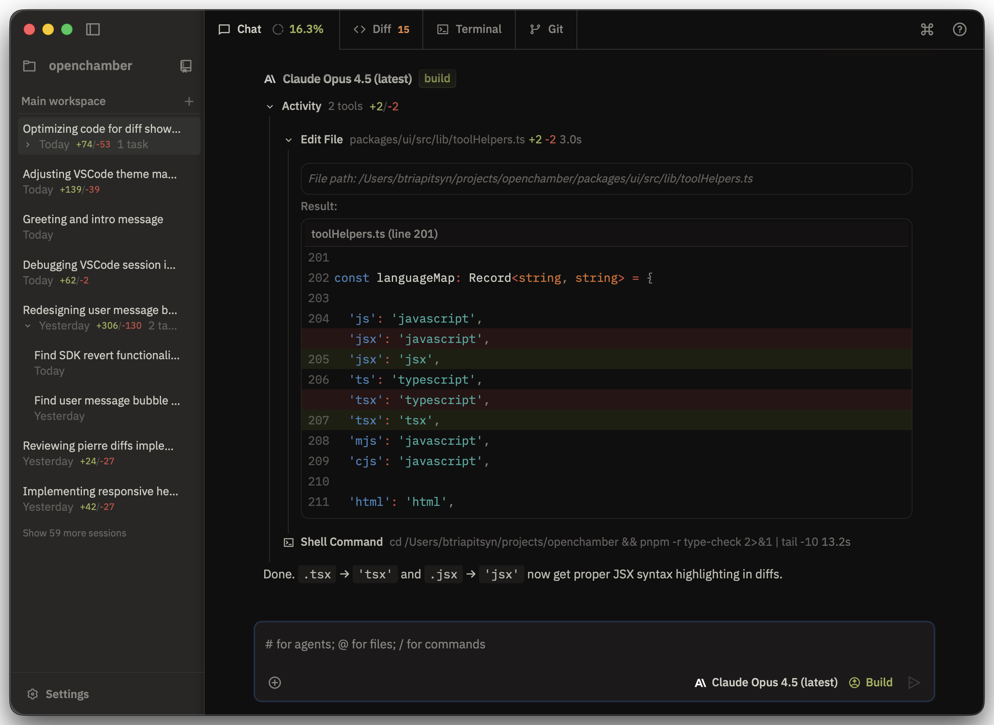The image size is (994, 725).
Task: Click the Settings gear icon
Action: tap(33, 694)
